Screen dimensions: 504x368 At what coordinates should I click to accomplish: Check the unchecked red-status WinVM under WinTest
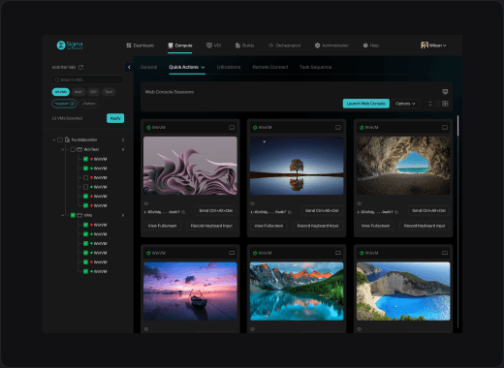coord(85,178)
